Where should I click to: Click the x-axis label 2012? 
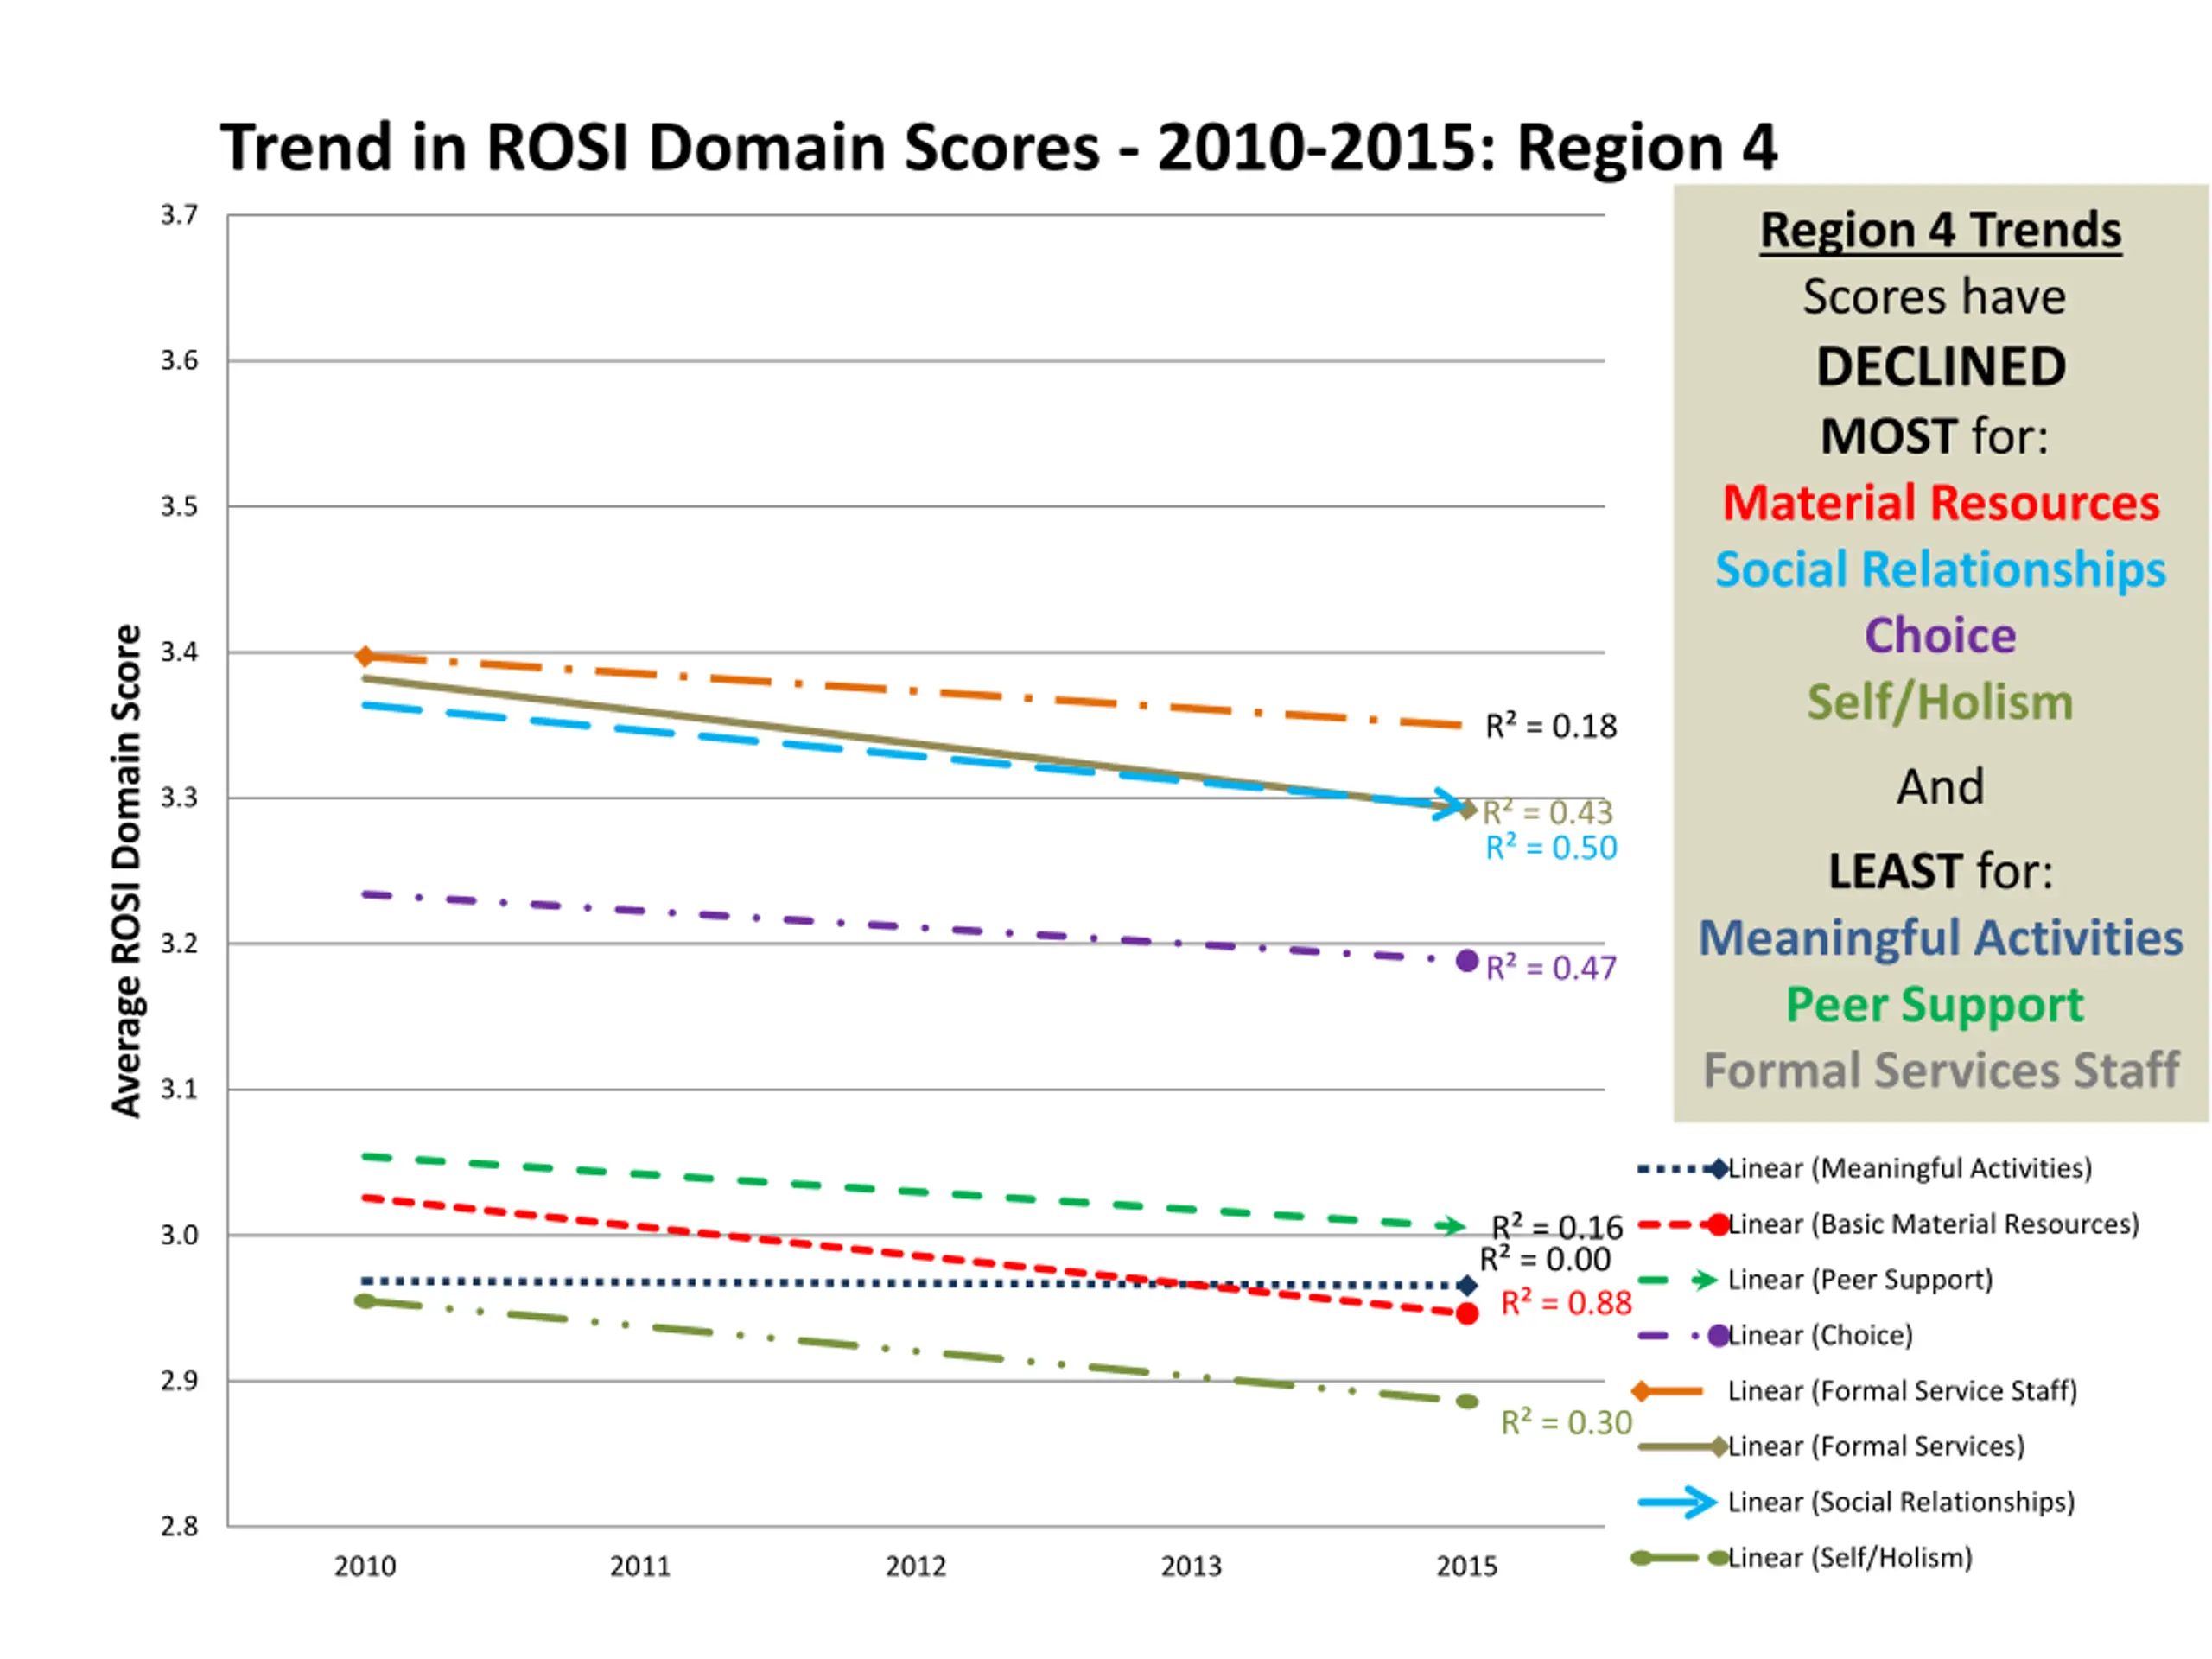916,1566
